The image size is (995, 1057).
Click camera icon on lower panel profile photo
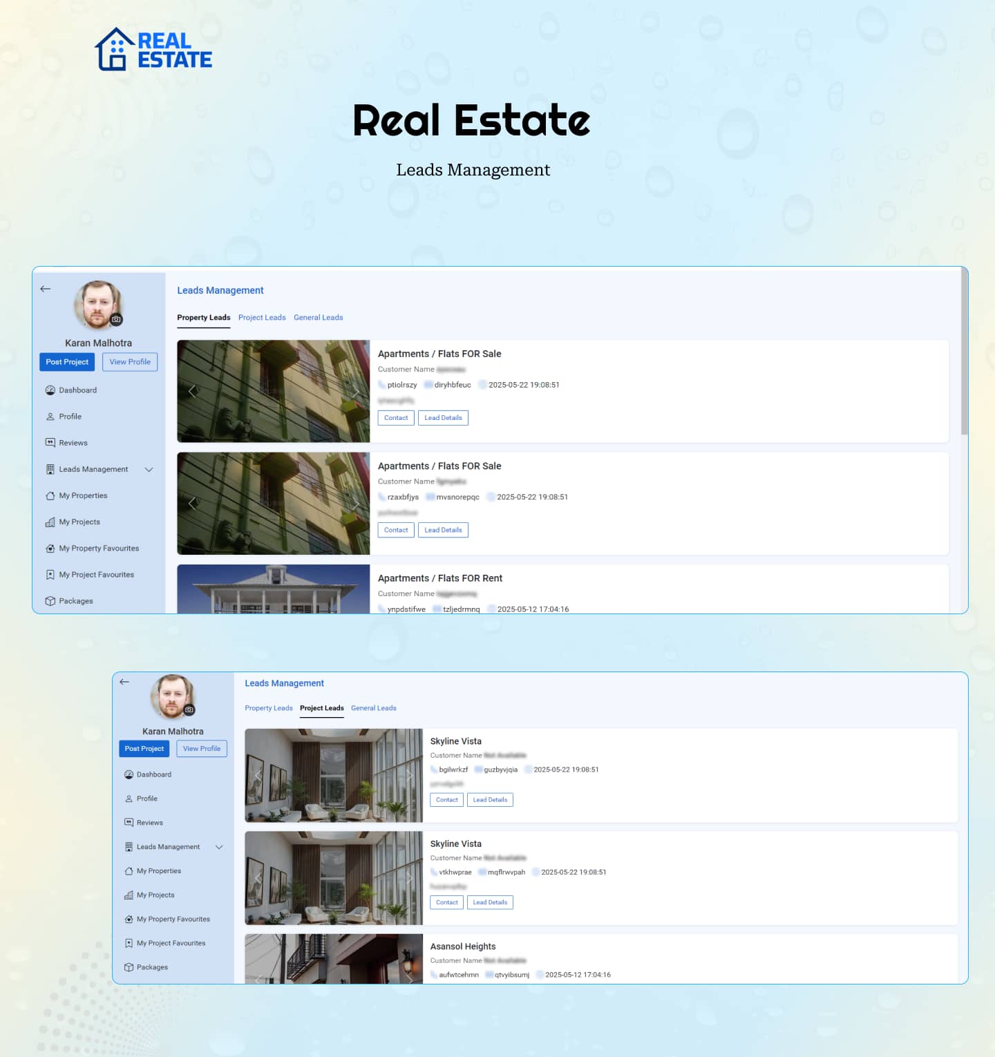click(189, 710)
